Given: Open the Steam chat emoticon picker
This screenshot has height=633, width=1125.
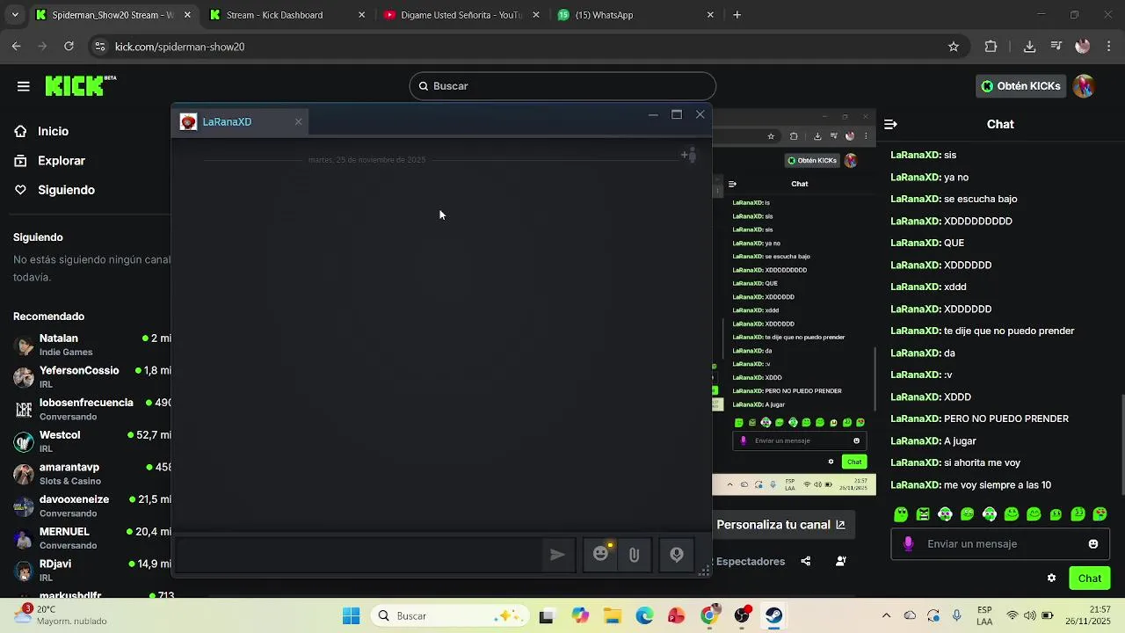Looking at the screenshot, I should [x=601, y=555].
